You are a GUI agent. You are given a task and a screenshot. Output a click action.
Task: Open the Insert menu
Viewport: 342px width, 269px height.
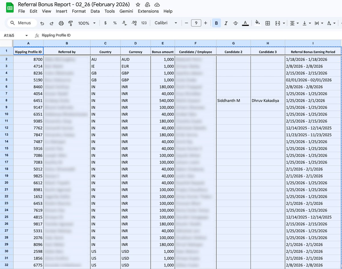(62, 11)
